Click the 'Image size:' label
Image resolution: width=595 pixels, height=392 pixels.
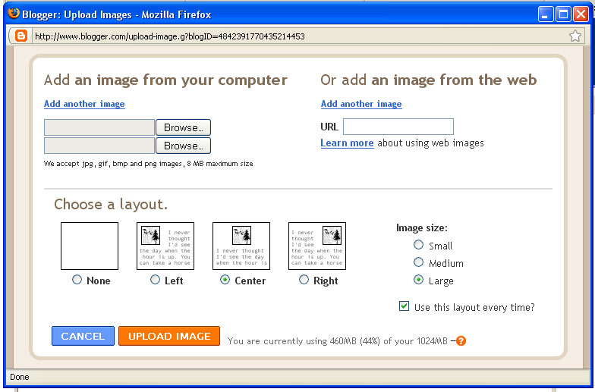click(422, 227)
